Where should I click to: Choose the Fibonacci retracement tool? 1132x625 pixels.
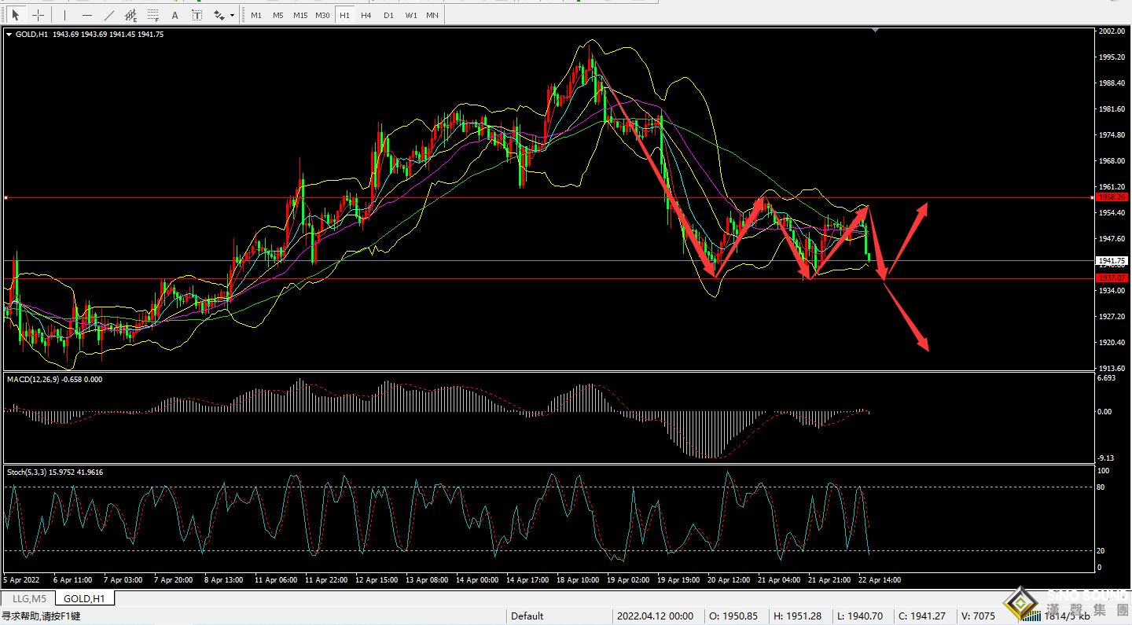(x=153, y=15)
